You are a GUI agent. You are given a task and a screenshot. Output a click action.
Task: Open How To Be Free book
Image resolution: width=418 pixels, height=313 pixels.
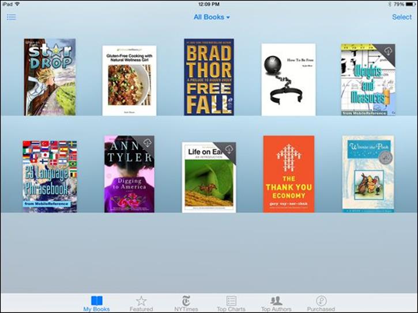pyautogui.click(x=288, y=79)
